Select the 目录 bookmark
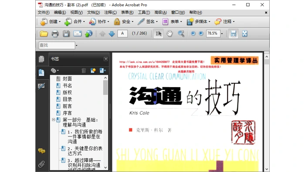 pyautogui.click(x=67, y=99)
